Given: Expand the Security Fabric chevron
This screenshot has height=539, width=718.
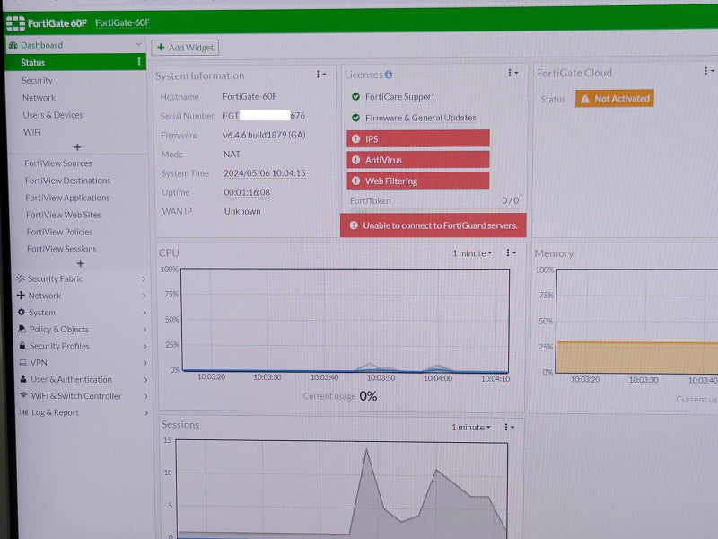Looking at the screenshot, I should pos(144,278).
